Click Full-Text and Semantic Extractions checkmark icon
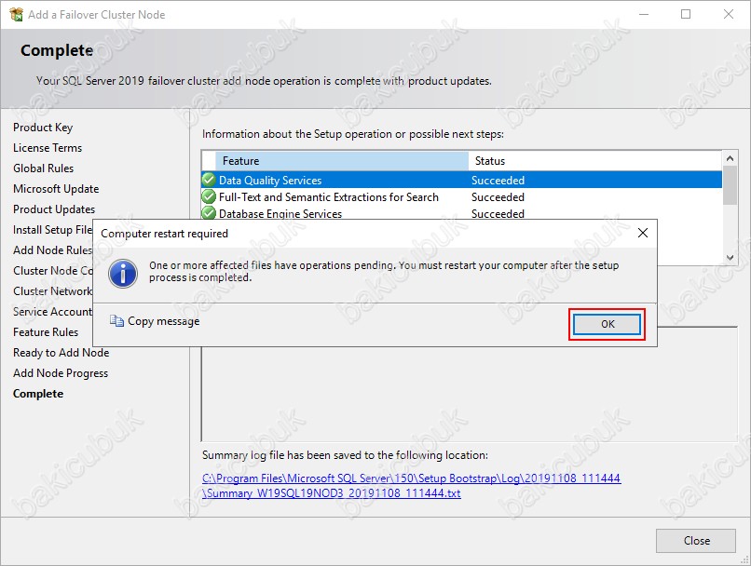Screen dimensions: 751x566 209,196
